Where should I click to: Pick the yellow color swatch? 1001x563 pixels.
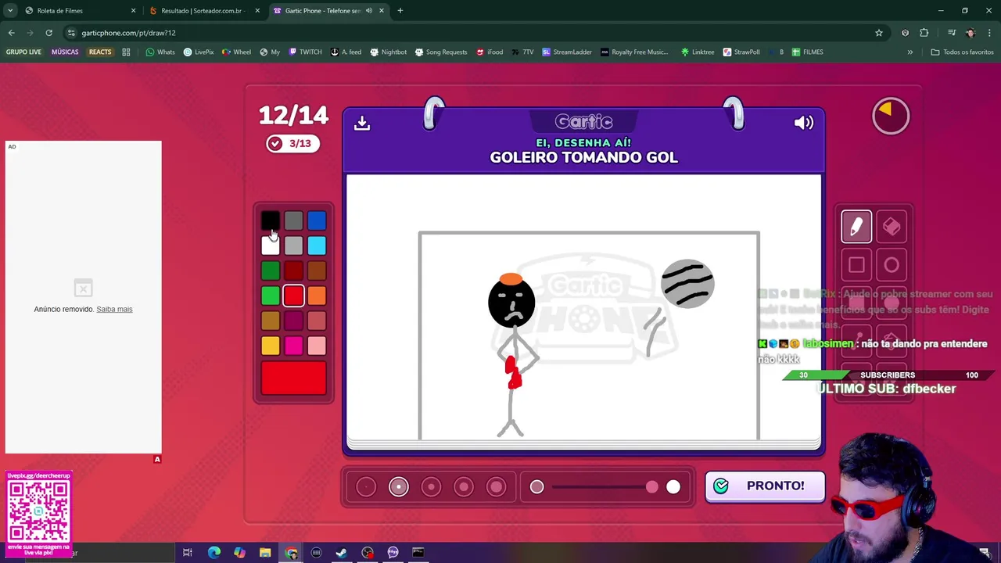pos(270,346)
